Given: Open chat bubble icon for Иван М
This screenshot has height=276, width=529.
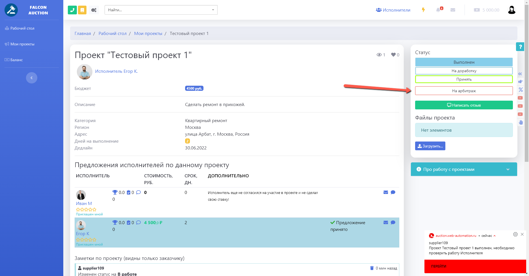Looking at the screenshot, I should tap(393, 192).
